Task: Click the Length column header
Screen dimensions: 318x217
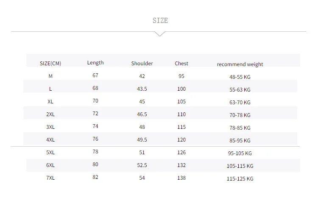Action: (95, 63)
